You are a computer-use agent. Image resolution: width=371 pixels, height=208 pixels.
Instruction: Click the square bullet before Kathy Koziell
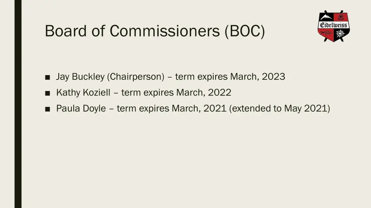(x=47, y=93)
